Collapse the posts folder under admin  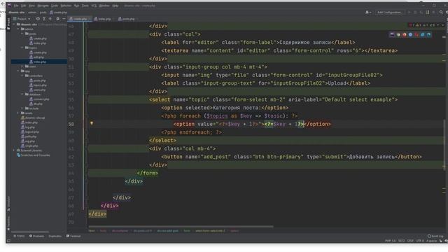(22, 34)
